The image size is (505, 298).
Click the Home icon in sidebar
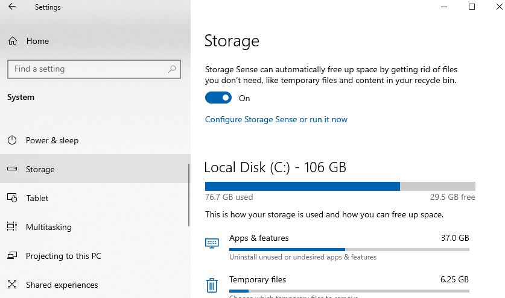[12, 42]
